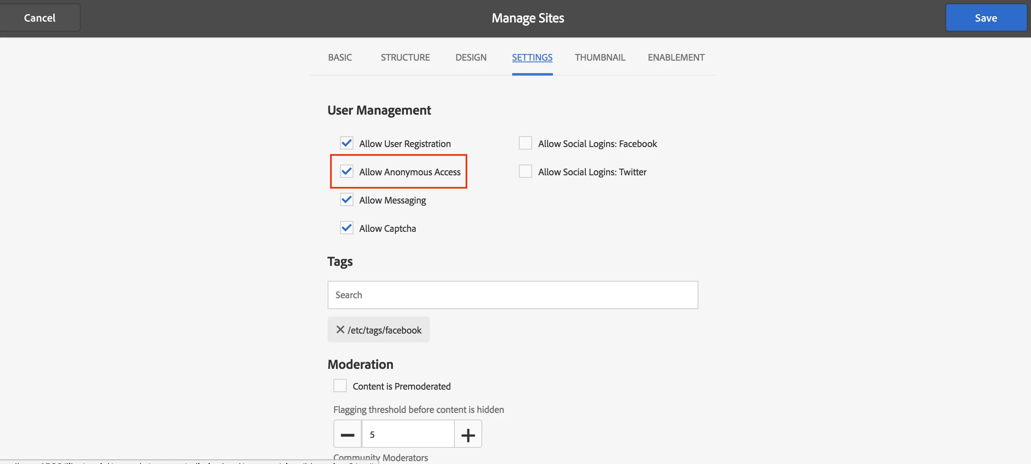The height and width of the screenshot is (464, 1031).
Task: Disable Allow Messaging option
Action: click(347, 200)
